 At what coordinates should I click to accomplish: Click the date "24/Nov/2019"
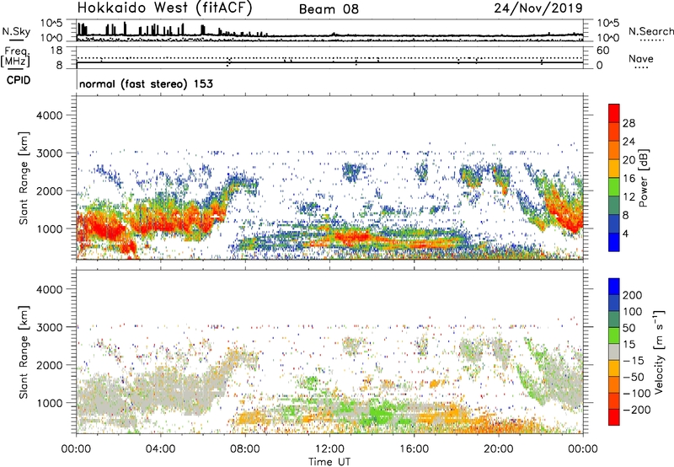pyautogui.click(x=538, y=8)
